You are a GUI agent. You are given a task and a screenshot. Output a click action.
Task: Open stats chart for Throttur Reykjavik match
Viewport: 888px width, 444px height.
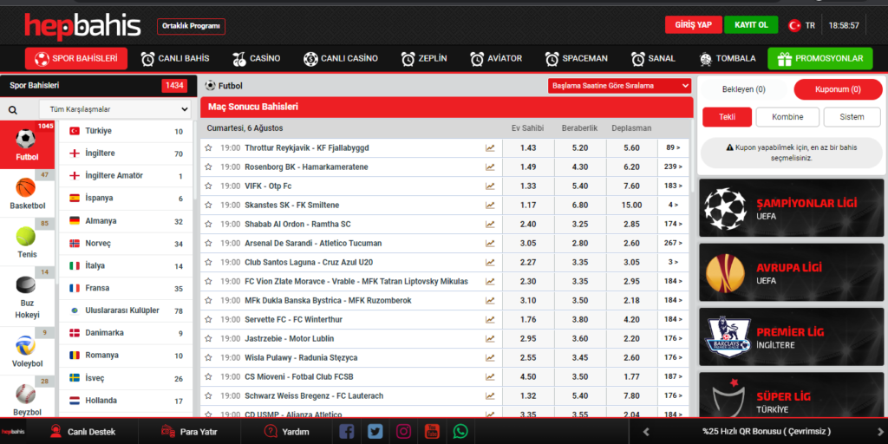pos(490,147)
